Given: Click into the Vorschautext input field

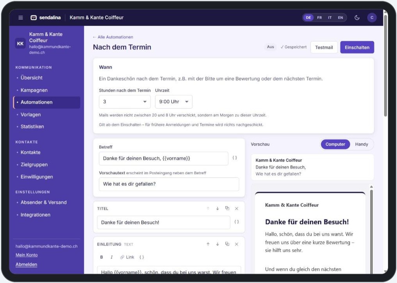Looking at the screenshot, I should tap(169, 184).
